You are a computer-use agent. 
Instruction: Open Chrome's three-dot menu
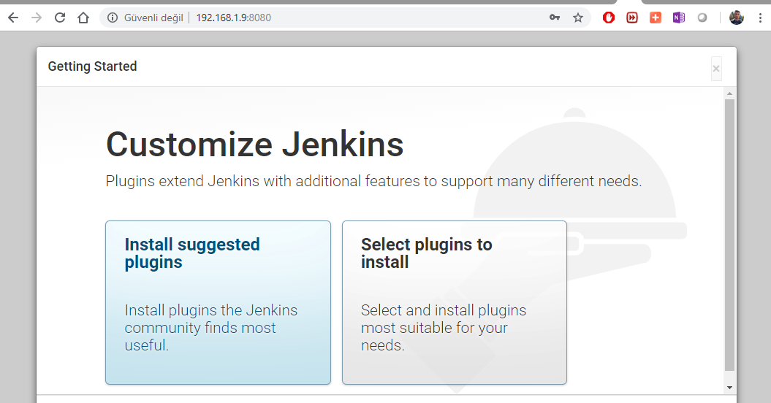pos(760,18)
